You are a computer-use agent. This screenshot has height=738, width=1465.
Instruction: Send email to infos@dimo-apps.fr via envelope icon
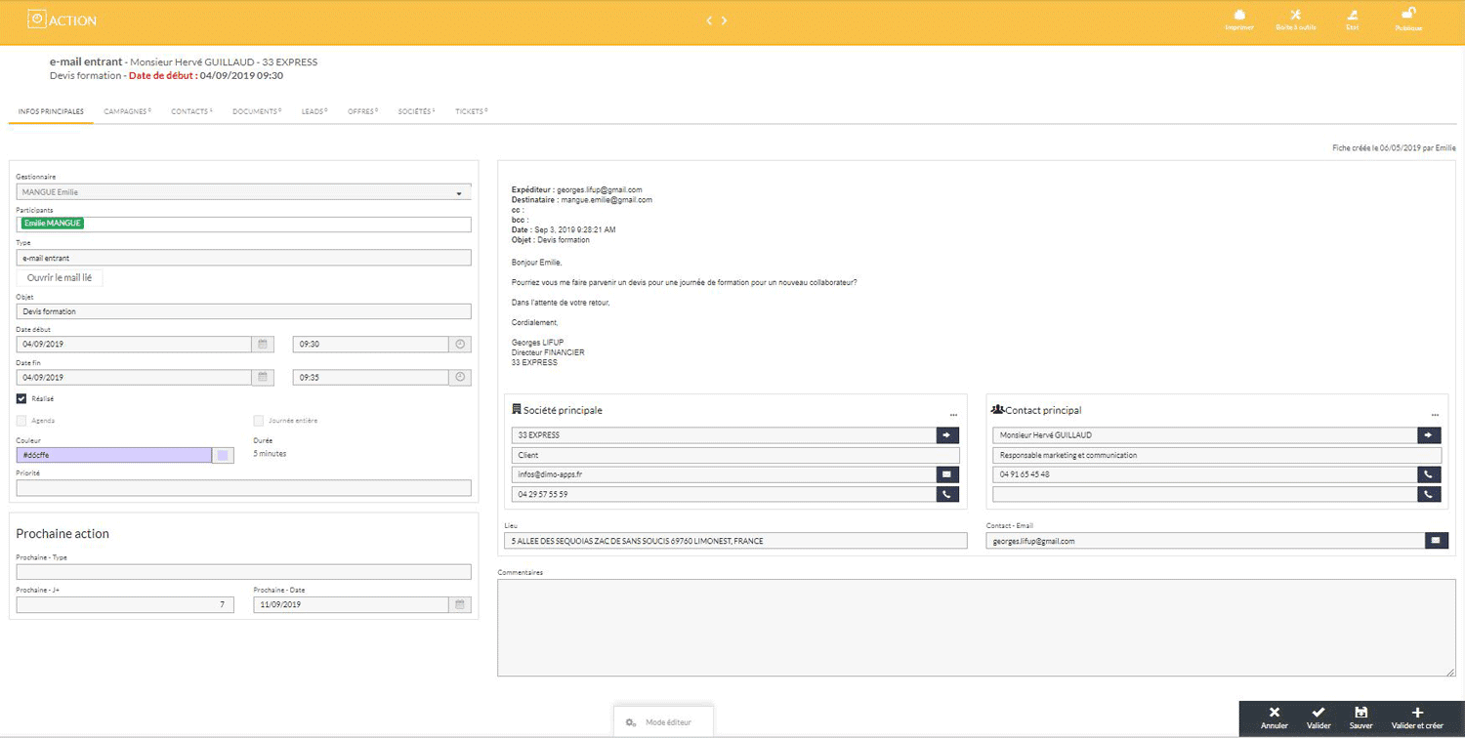[946, 474]
